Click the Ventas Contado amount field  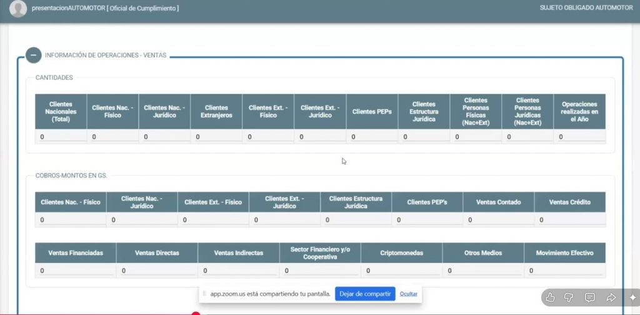[498, 220]
